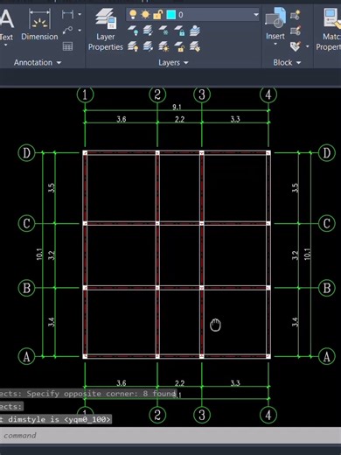Click the Match Layer icon
This screenshot has width=341, height=455.
[195, 46]
